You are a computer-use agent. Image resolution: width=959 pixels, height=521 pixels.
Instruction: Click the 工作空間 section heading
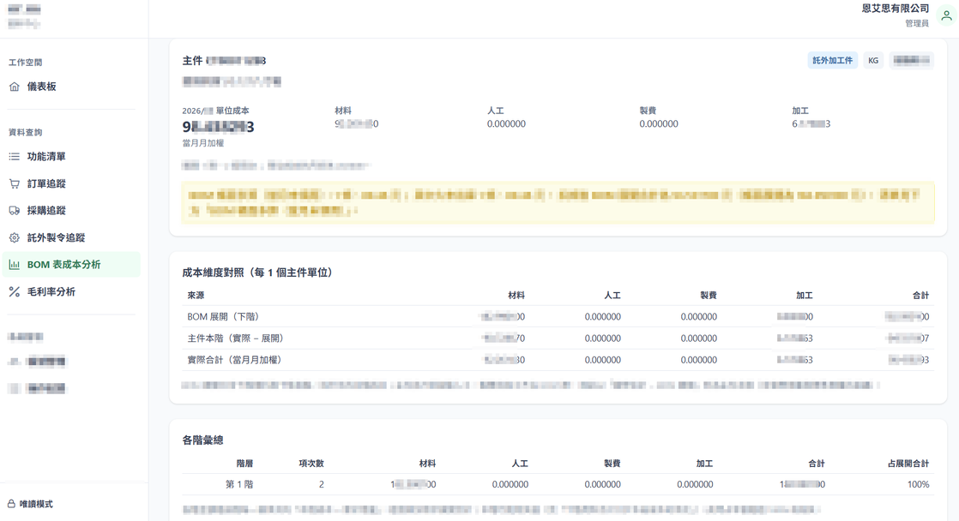pyautogui.click(x=25, y=63)
